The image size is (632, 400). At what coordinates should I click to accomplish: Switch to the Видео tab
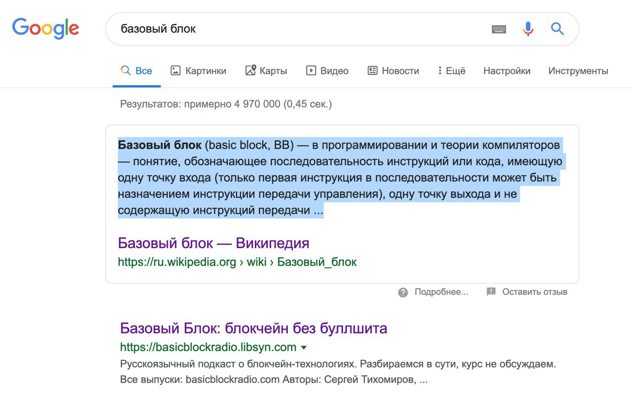327,71
